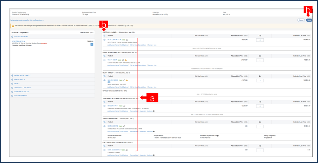Viewport: 318px width, 163px height.
Task: Open comment bubble icon next to RH-OCP-B-P1S=
Action: [x=124, y=106]
